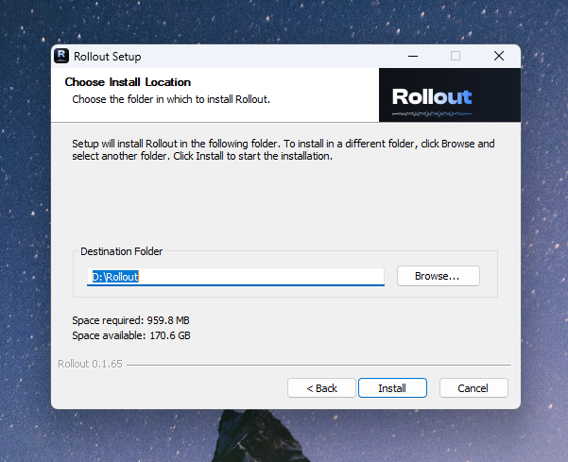This screenshot has height=462, width=568.
Task: Click the disabled maximize button
Action: pyautogui.click(x=456, y=56)
